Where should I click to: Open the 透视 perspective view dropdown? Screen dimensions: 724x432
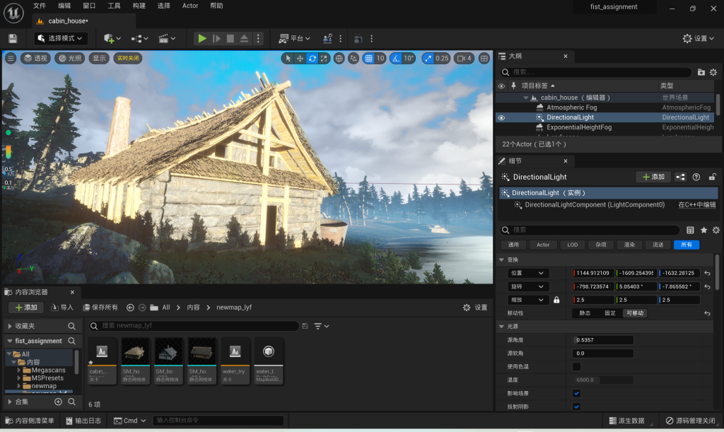pos(35,58)
